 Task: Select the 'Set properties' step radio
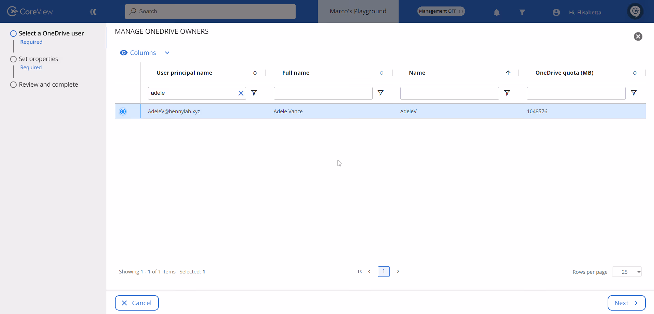pyautogui.click(x=13, y=59)
